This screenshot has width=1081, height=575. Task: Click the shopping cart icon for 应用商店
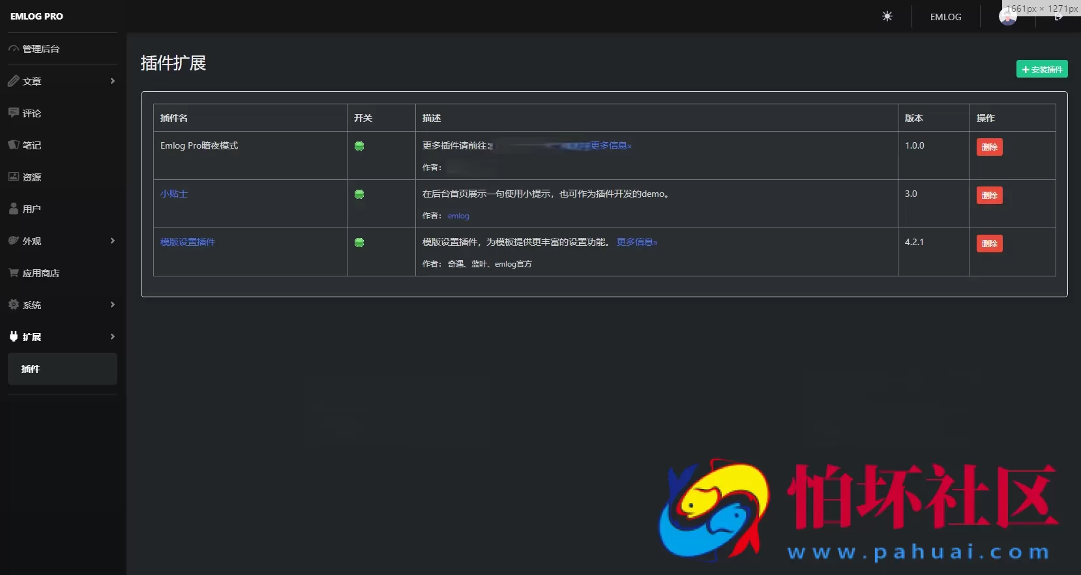coord(13,273)
